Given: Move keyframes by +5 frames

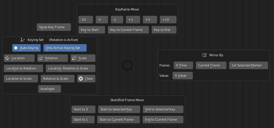Looking at the screenshot, I should pyautogui.click(x=150, y=20).
